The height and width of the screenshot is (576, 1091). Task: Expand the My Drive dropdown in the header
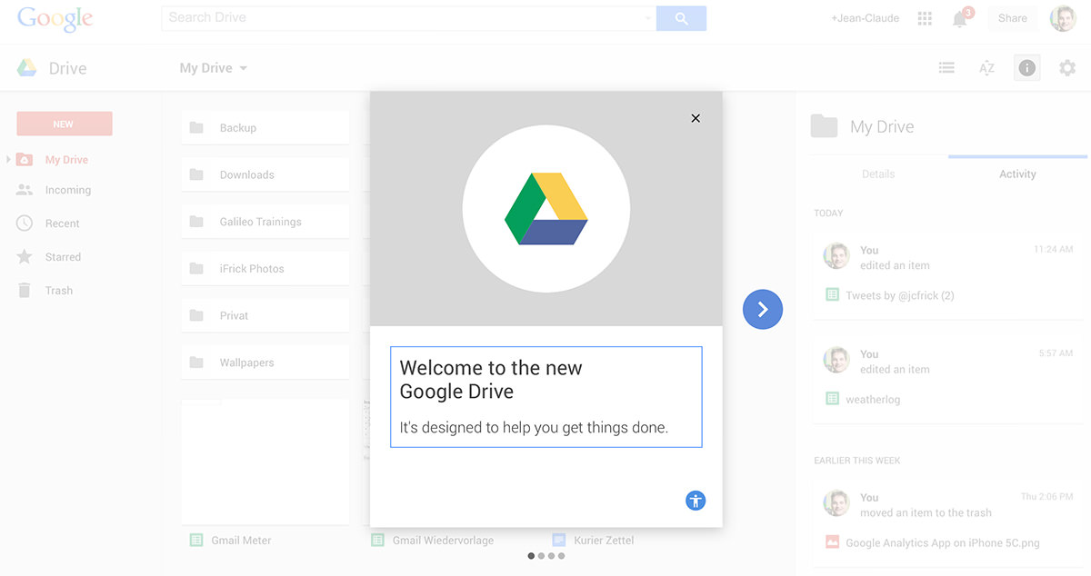pos(243,68)
